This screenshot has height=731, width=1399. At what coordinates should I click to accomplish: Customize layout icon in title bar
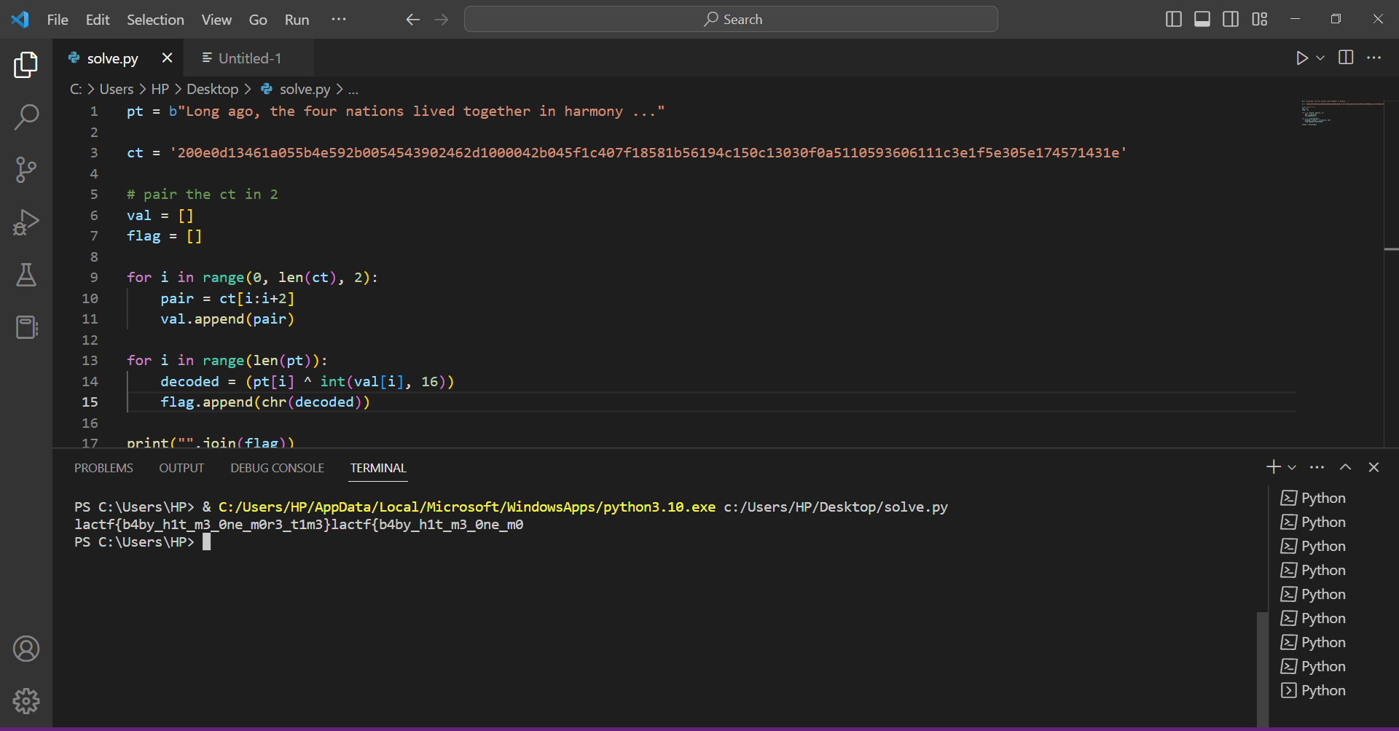1260,19
